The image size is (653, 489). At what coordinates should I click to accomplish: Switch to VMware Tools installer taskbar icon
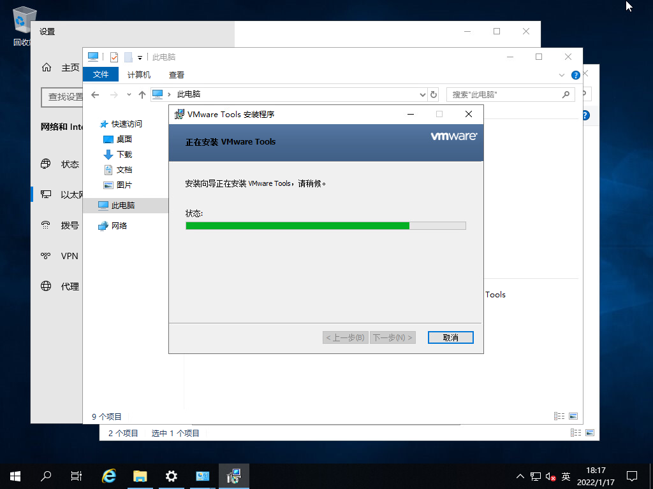click(x=234, y=476)
